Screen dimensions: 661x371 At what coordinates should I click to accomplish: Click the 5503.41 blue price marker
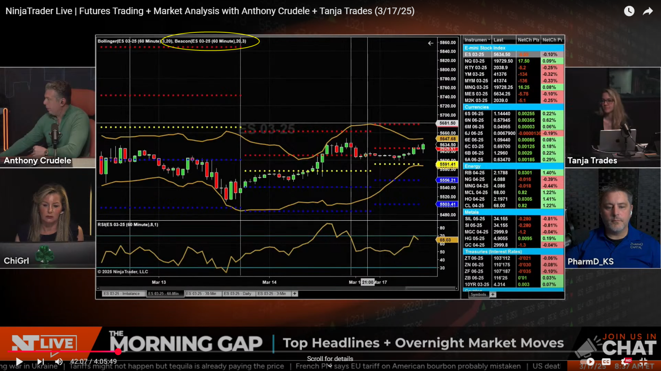pos(447,204)
